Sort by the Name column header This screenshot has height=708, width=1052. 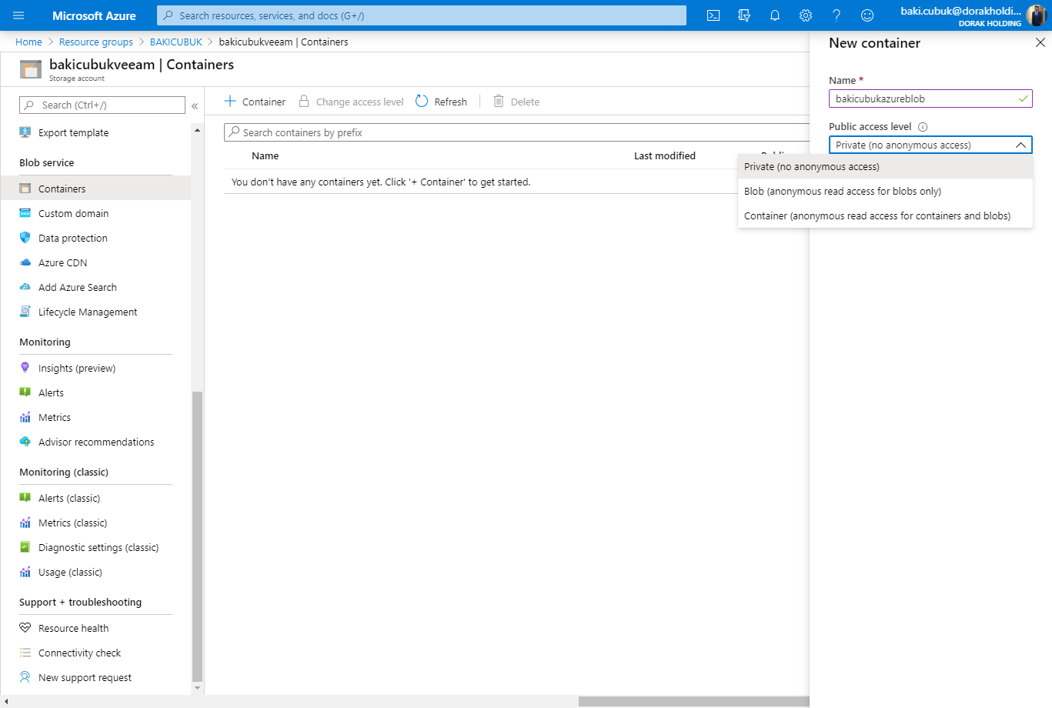(265, 155)
